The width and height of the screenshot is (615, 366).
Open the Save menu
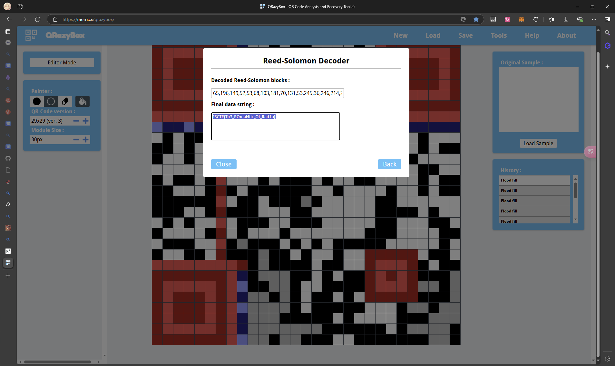(x=466, y=35)
